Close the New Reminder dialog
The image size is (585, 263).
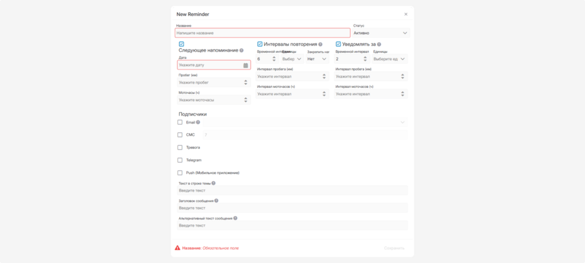coord(406,14)
